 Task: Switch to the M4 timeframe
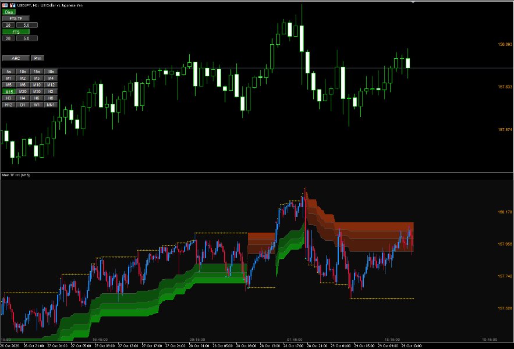click(x=51, y=79)
